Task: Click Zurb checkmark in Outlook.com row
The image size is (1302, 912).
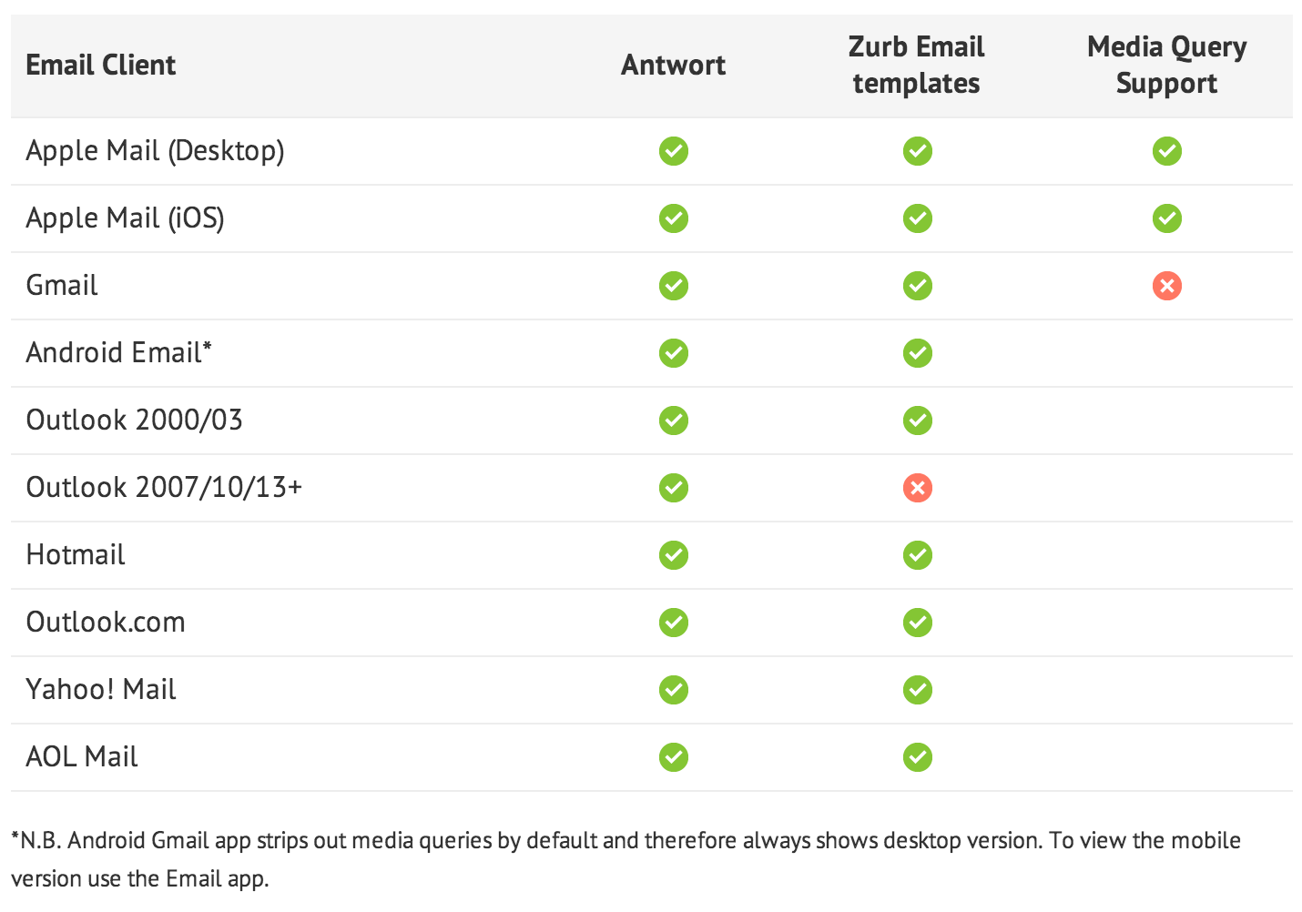Action: [917, 623]
